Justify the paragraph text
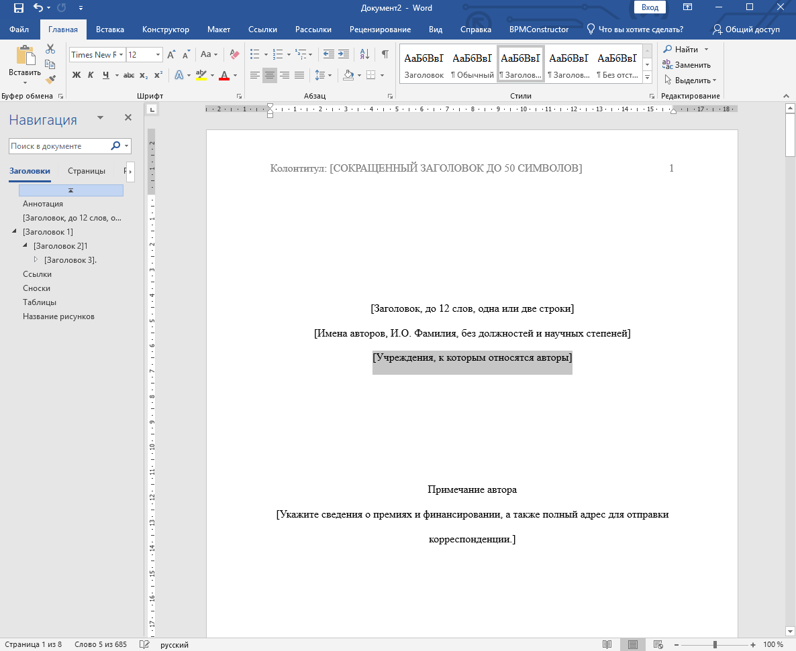 click(299, 75)
